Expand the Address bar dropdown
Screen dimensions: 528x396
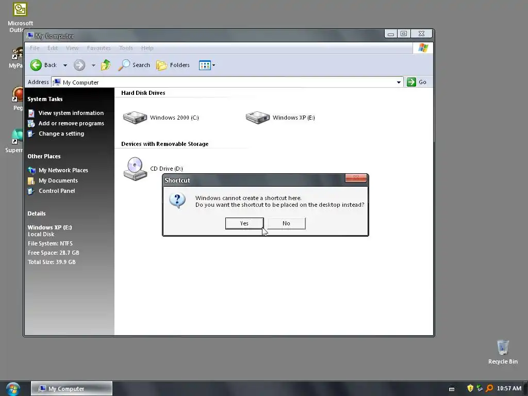[x=399, y=82]
